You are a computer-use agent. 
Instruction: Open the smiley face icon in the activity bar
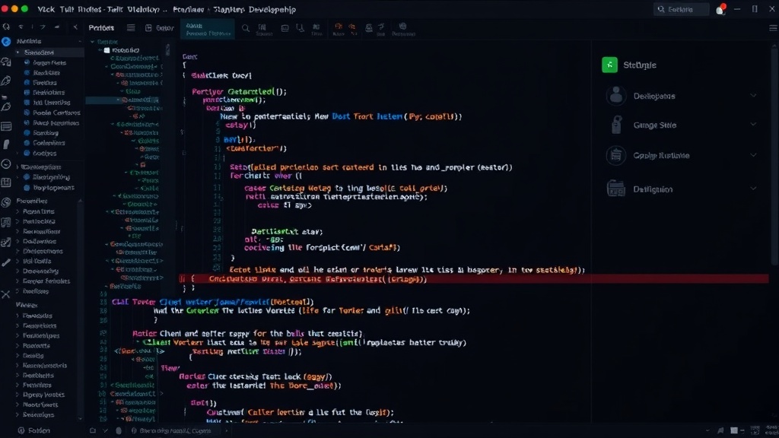(6, 164)
